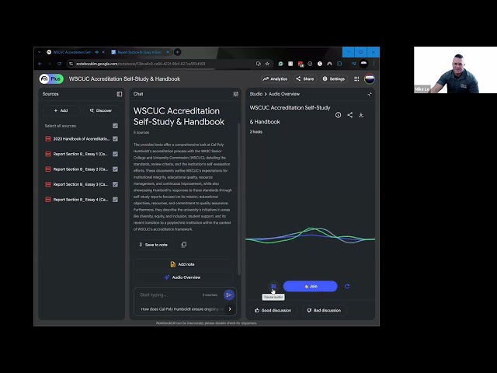Click install app icon in address bar
Screen dimensions: 497x373
259,64
